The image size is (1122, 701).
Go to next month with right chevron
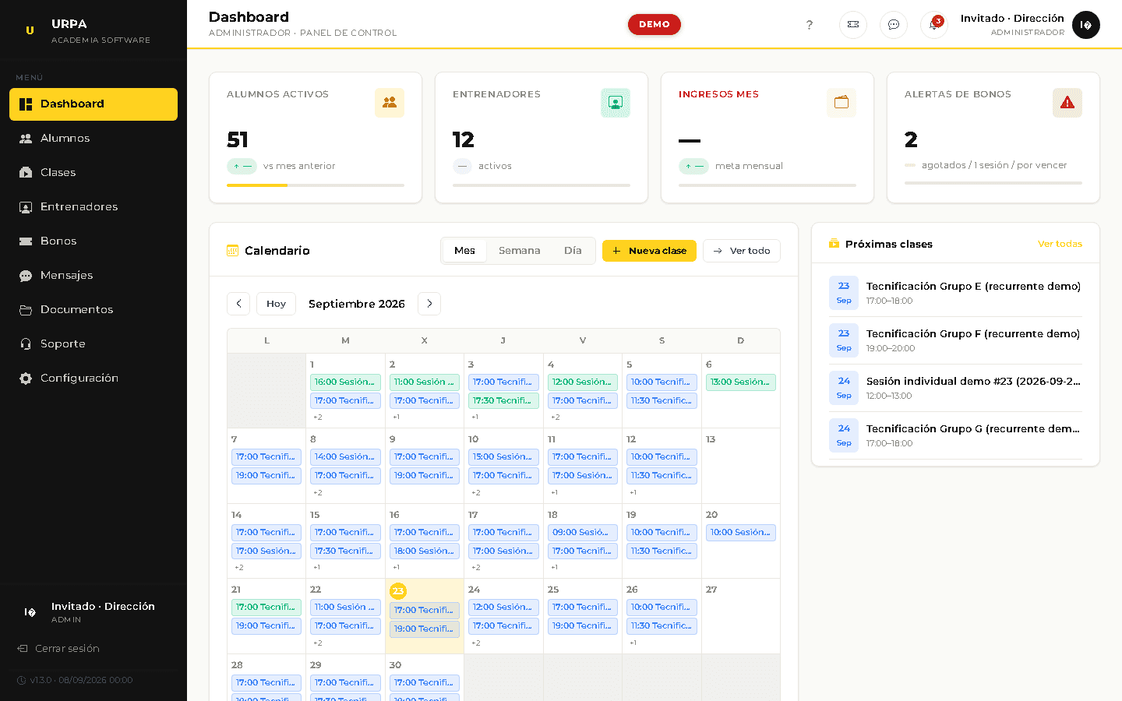click(x=429, y=304)
